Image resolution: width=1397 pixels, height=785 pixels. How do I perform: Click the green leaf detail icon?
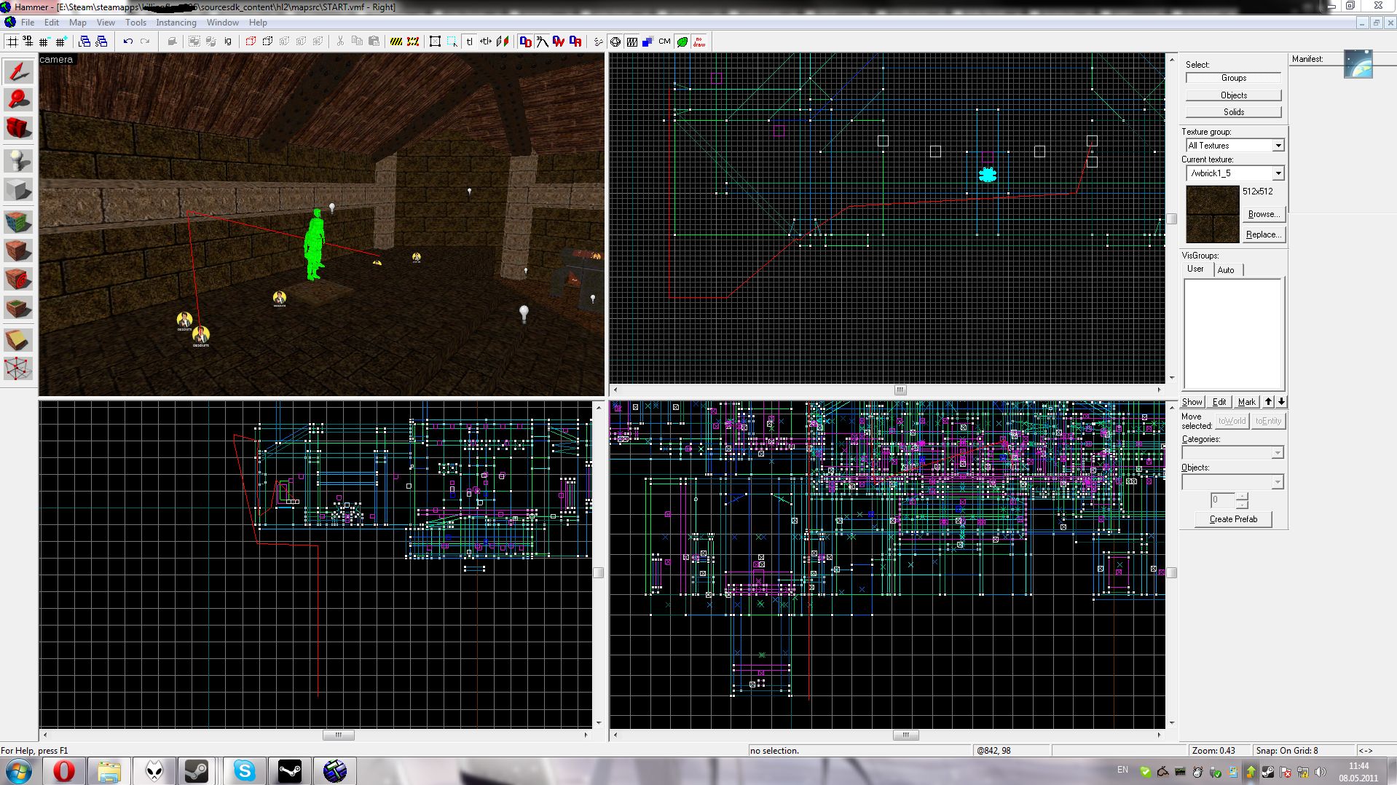(682, 42)
